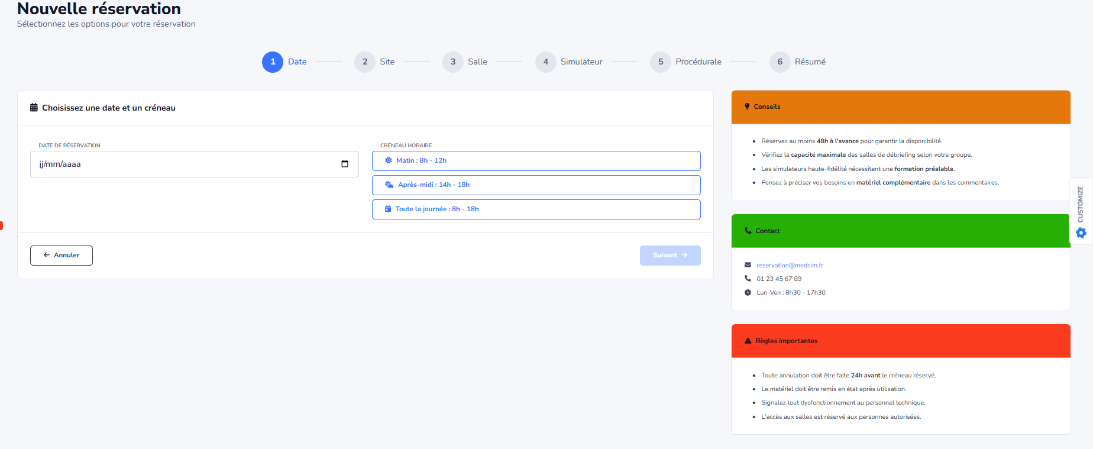1093x449 pixels.
Task: Click the envelope icon beside reservation email
Action: [x=748, y=265]
